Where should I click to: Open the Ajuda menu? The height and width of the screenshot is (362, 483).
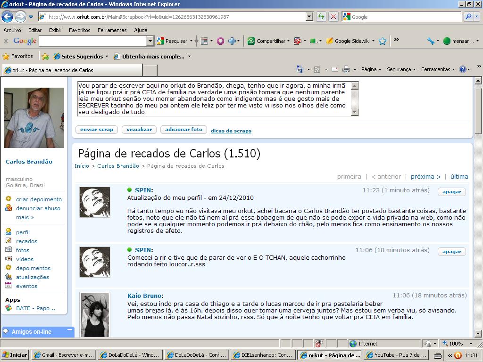click(x=141, y=30)
